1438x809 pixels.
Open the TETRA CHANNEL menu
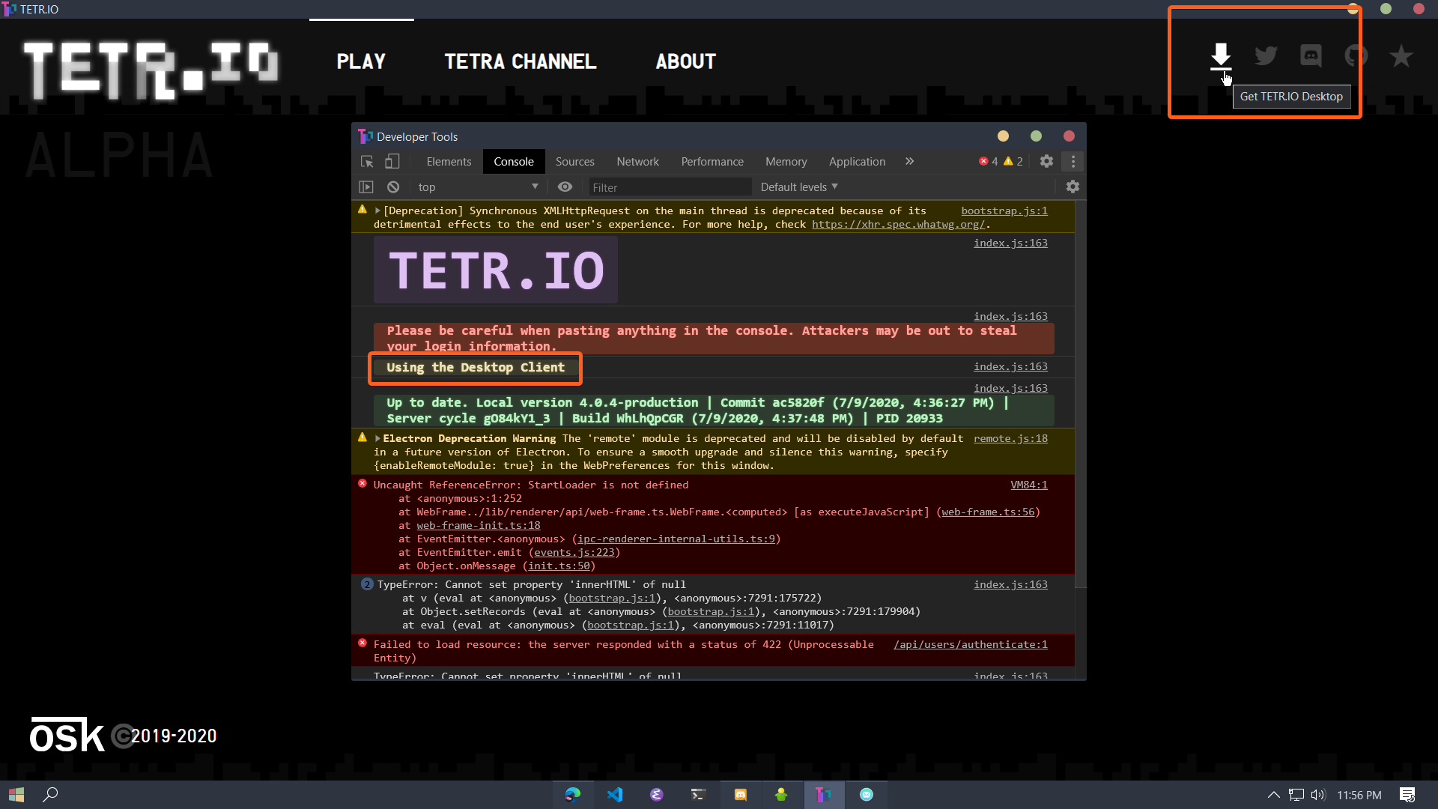click(521, 61)
